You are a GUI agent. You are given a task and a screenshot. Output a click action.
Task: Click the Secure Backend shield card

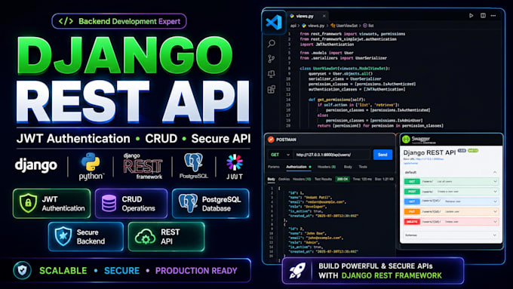tap(86, 237)
